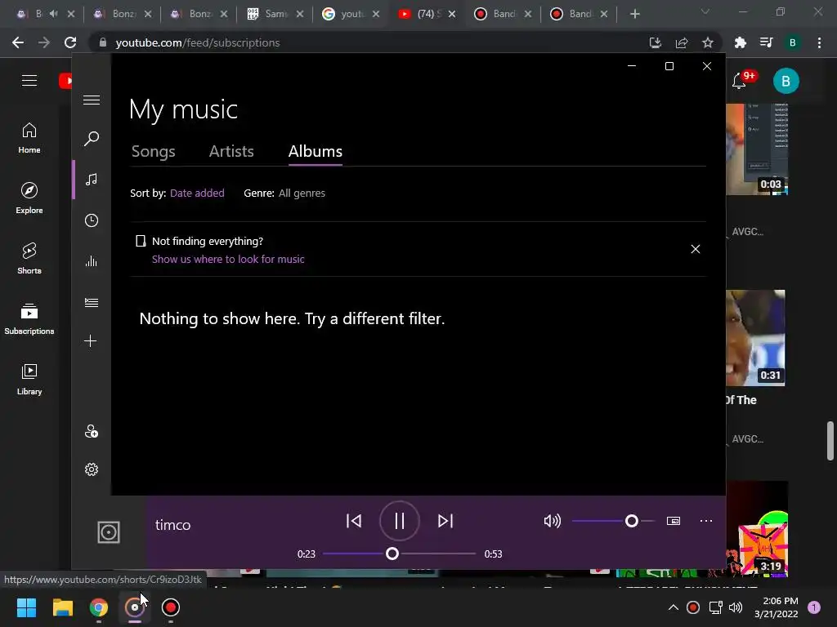Click the YouTube page scrollbar
837x627 pixels.
(x=830, y=440)
